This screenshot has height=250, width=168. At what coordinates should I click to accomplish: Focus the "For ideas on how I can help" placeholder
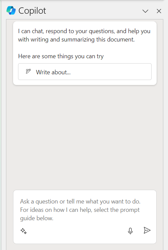pos(80,210)
